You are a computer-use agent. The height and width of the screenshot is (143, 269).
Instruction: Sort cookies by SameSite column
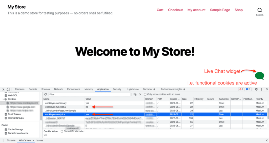224,99
